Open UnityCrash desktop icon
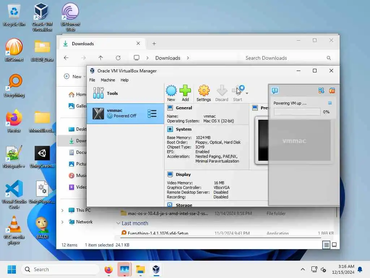The width and height of the screenshot is (370, 278). 42,156
